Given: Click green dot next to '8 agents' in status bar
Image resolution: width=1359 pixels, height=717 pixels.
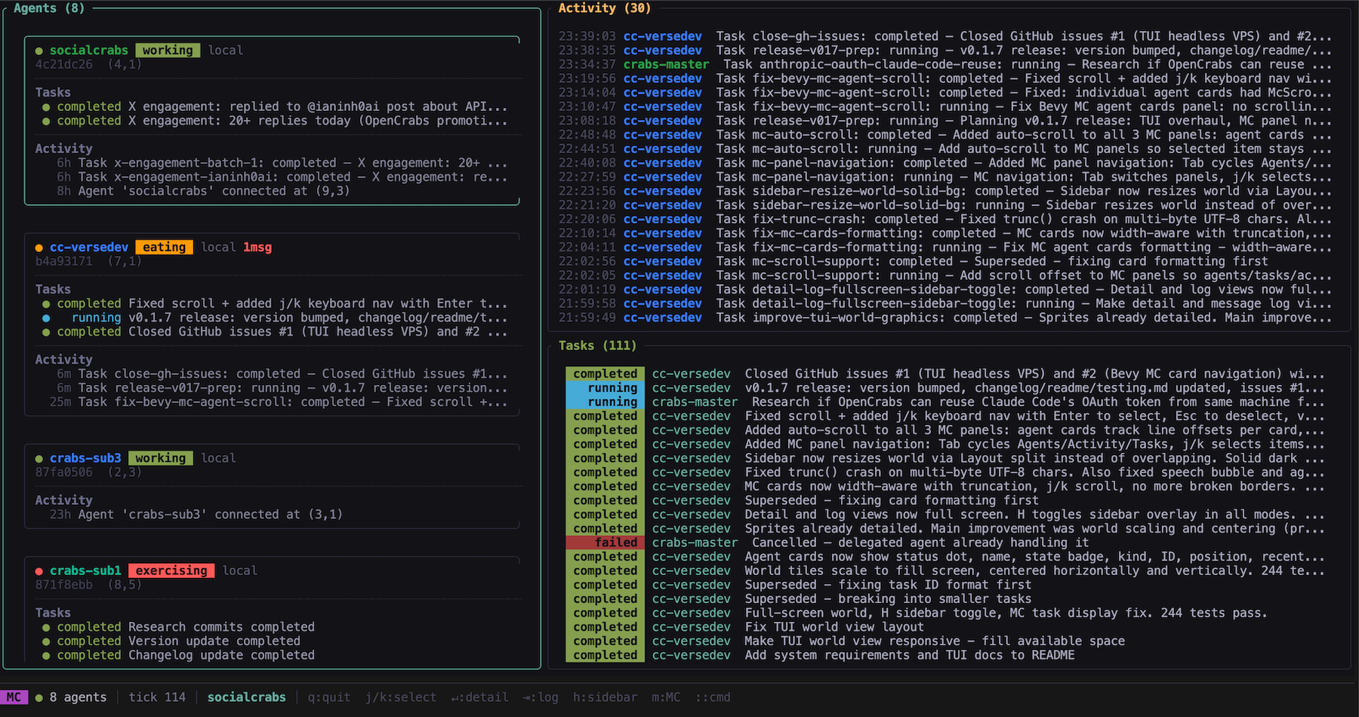Looking at the screenshot, I should [x=39, y=698].
